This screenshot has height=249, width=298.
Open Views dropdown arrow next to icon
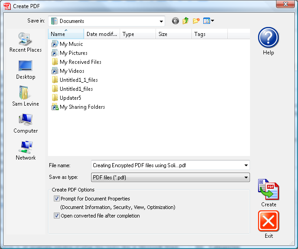tap(212, 21)
